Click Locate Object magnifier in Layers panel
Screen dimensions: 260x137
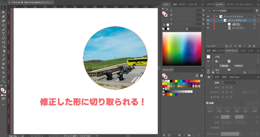tap(235, 46)
